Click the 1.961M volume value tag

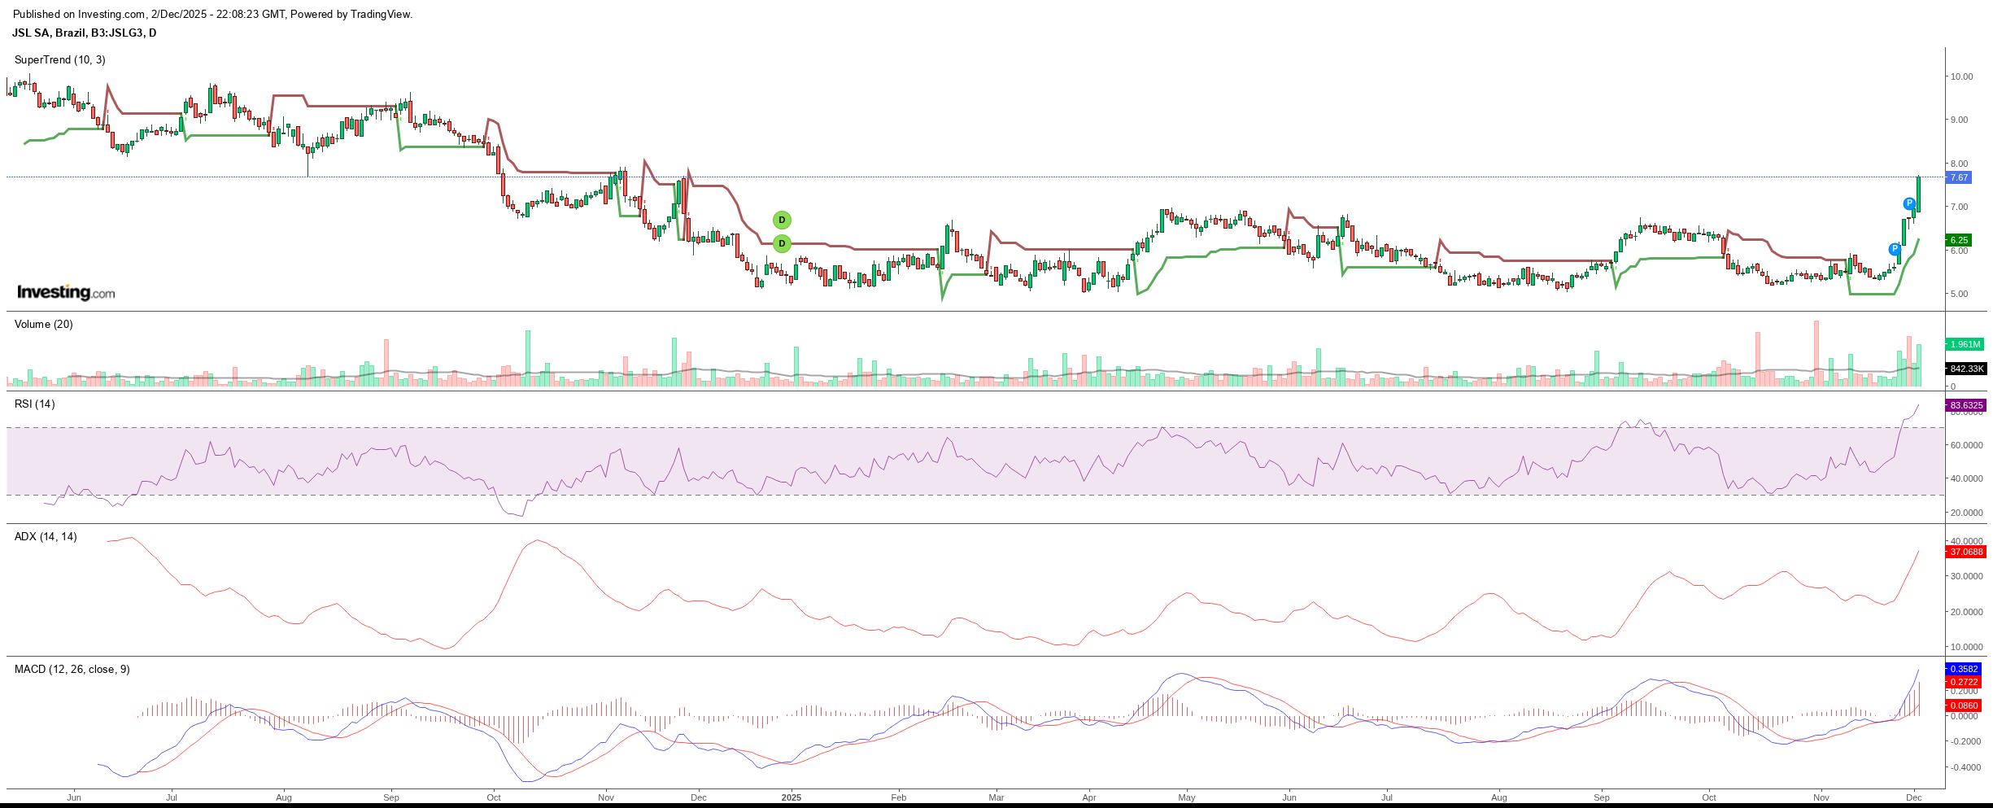(1965, 344)
